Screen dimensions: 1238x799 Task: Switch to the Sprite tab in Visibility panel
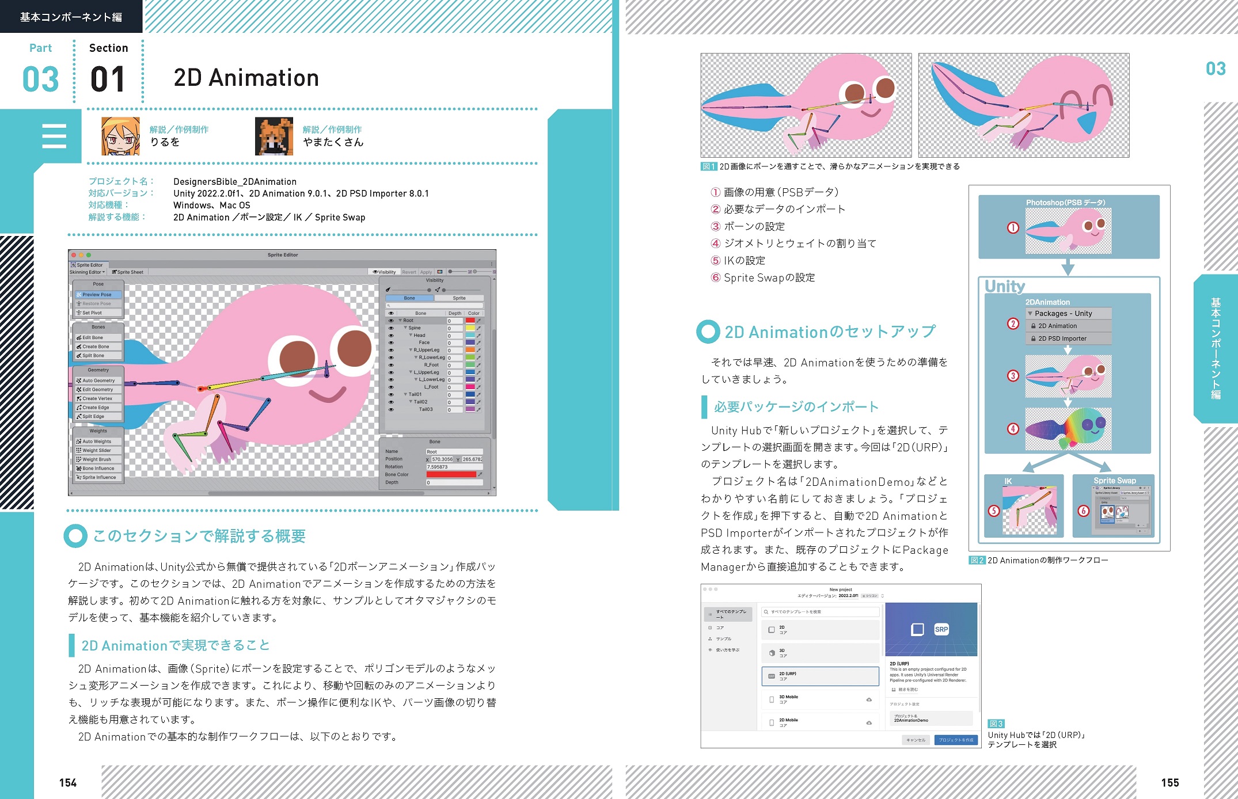pyautogui.click(x=459, y=298)
